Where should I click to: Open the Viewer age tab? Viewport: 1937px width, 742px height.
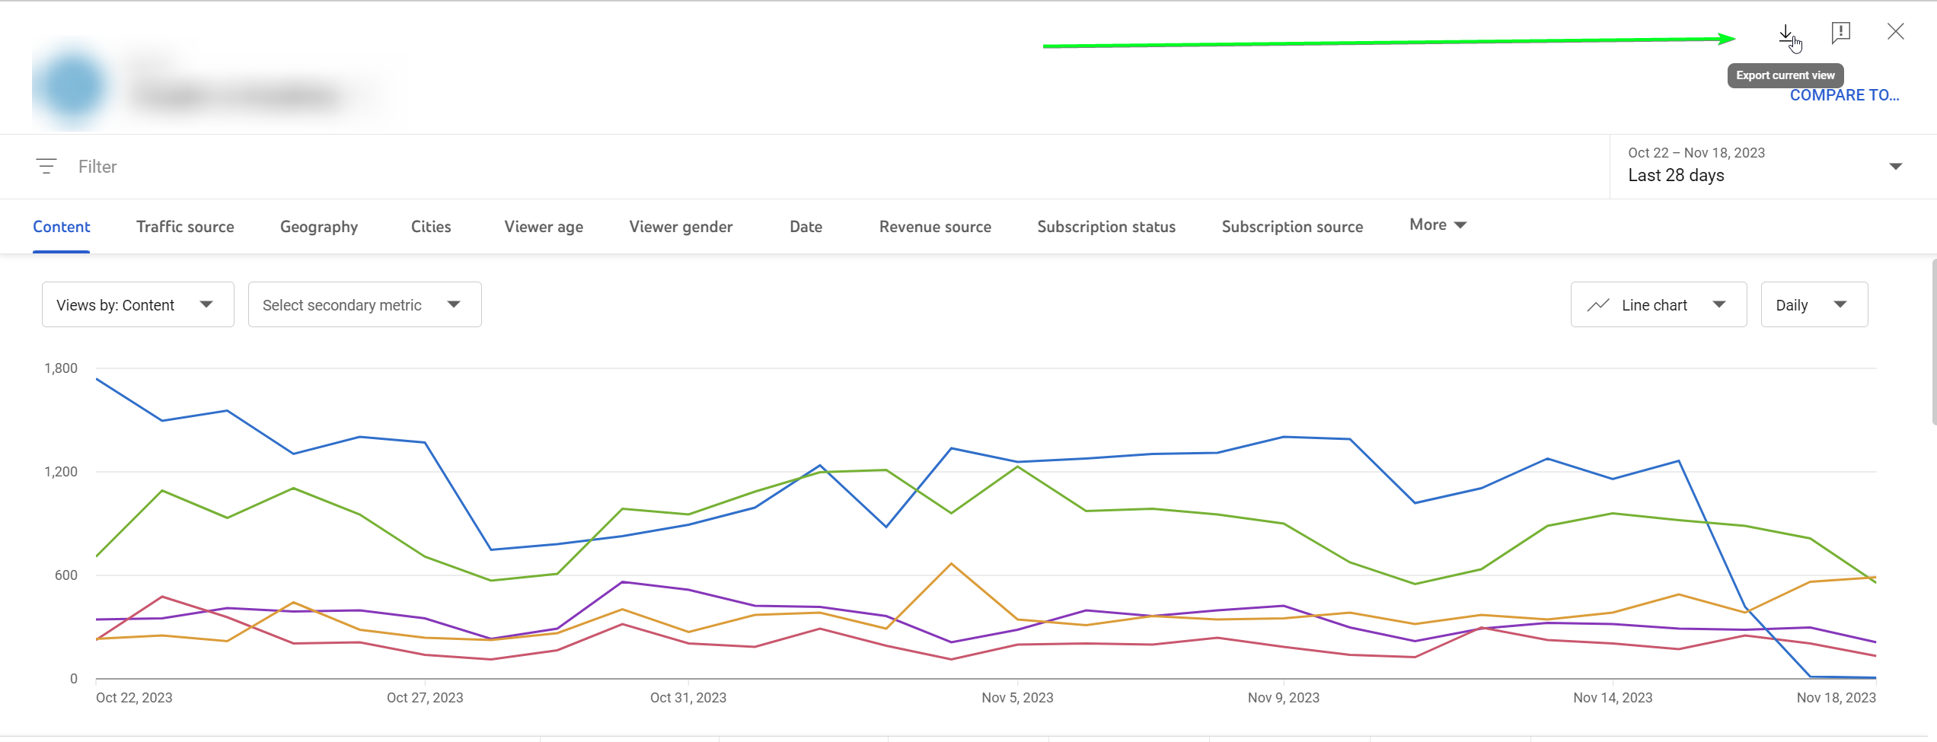click(544, 227)
